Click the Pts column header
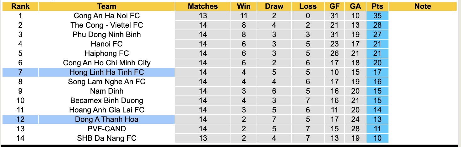This screenshot has height=147, width=461. 377,6
